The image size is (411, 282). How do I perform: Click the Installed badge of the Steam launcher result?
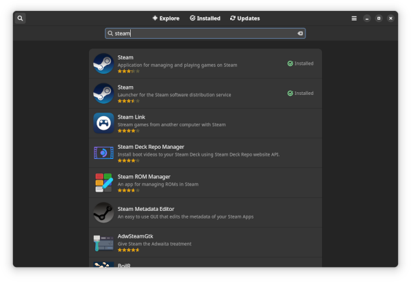coord(301,94)
